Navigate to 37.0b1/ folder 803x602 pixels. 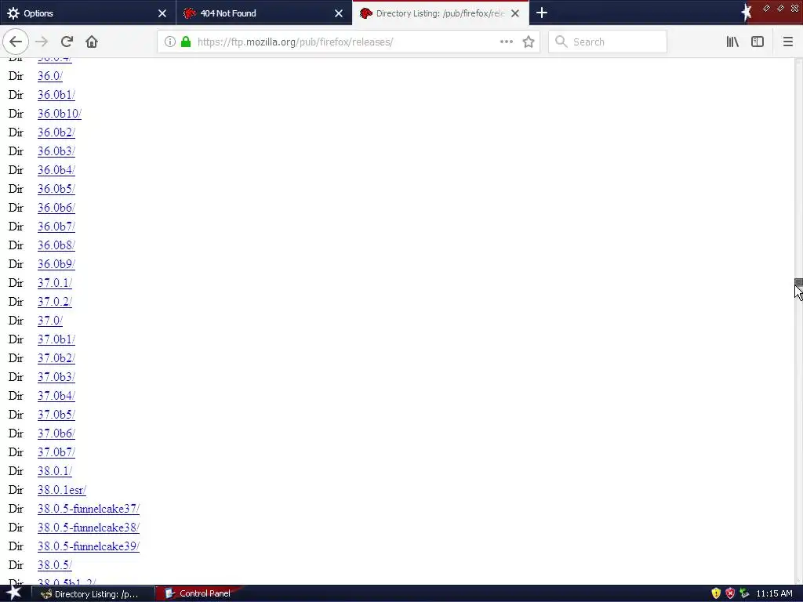pos(56,339)
